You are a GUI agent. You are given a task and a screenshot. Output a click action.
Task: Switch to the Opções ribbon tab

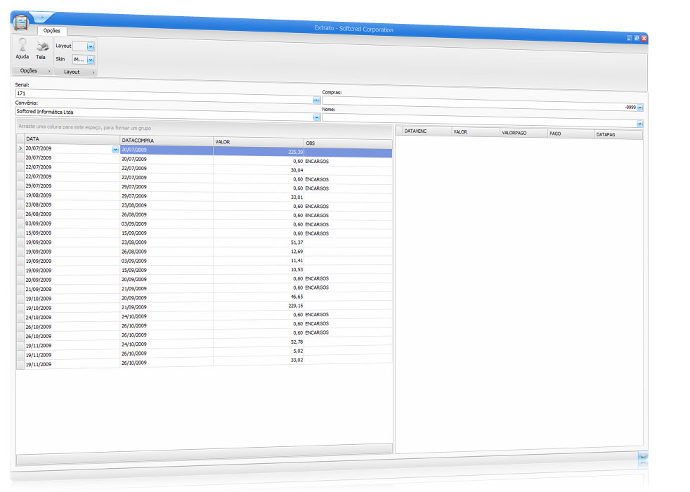coord(51,31)
